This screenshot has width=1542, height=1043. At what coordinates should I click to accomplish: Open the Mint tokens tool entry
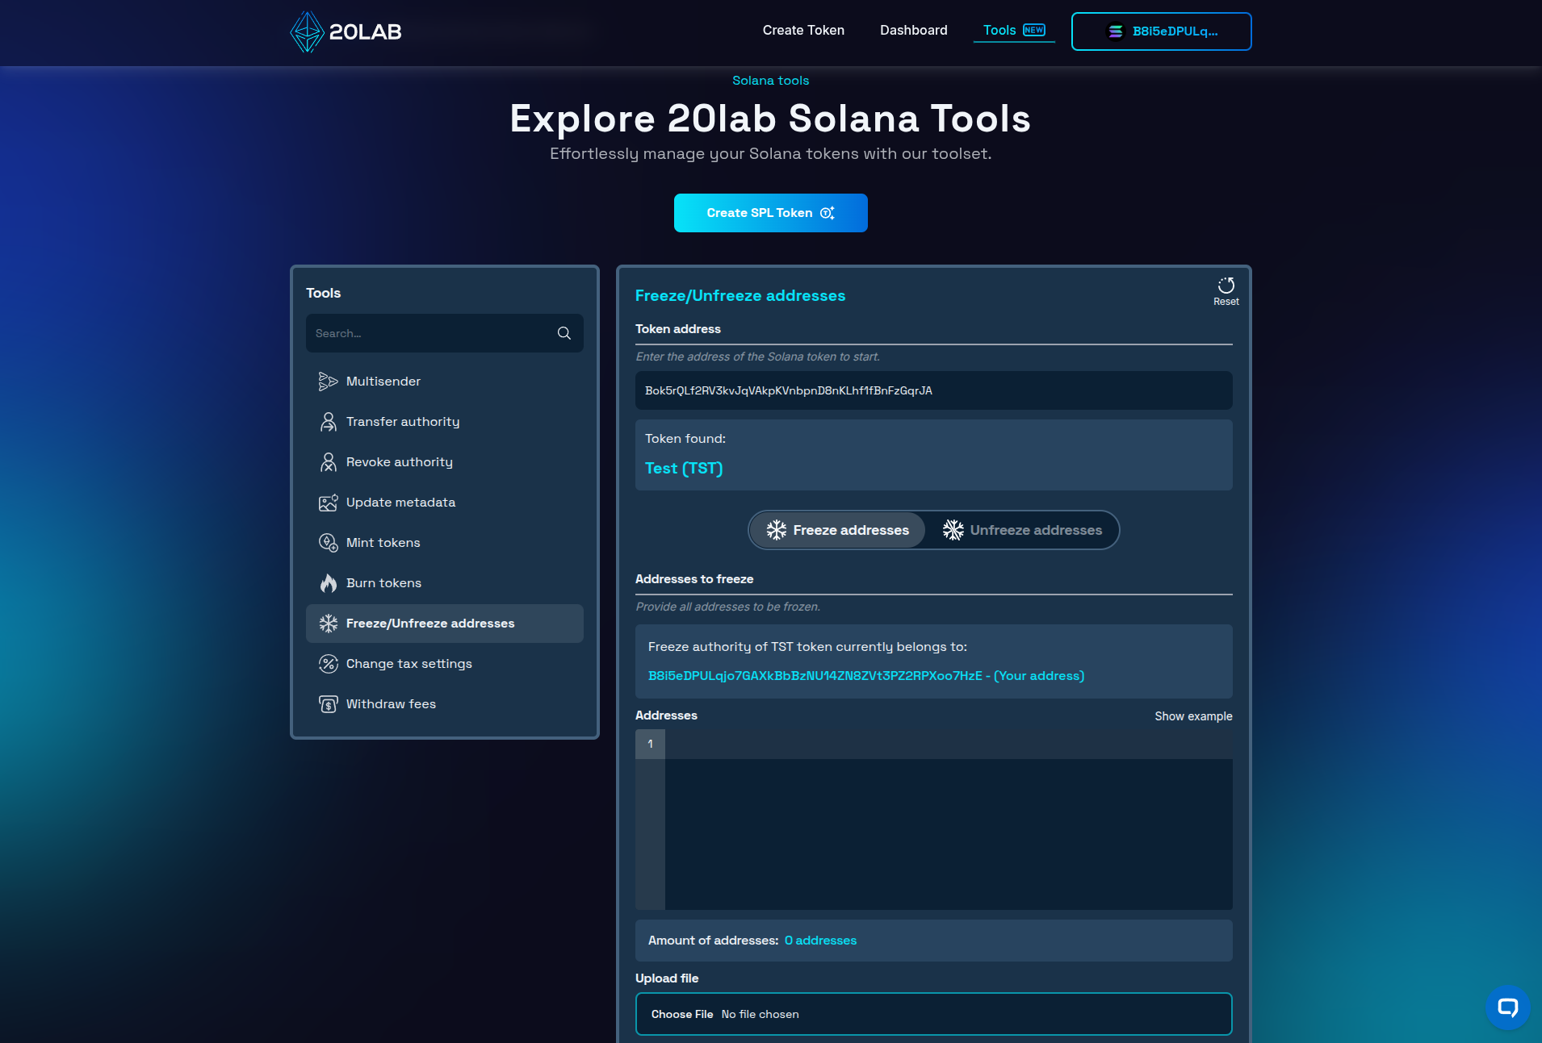coord(445,543)
